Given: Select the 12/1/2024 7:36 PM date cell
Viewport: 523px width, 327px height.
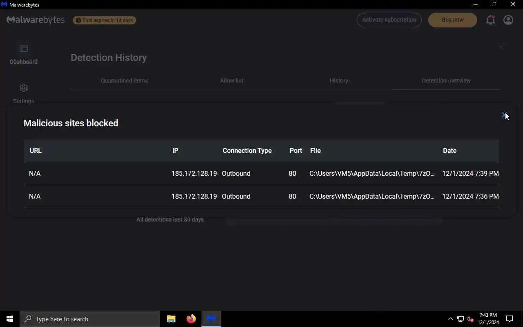Looking at the screenshot, I should [x=470, y=196].
